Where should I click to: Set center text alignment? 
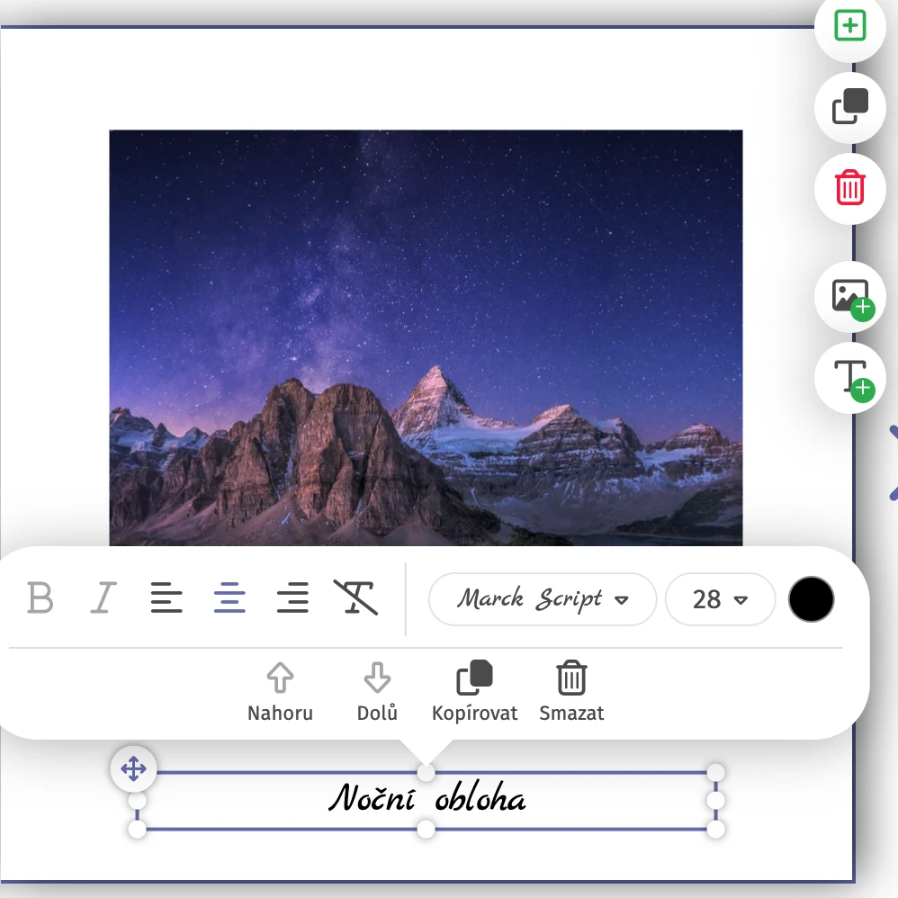click(x=229, y=597)
